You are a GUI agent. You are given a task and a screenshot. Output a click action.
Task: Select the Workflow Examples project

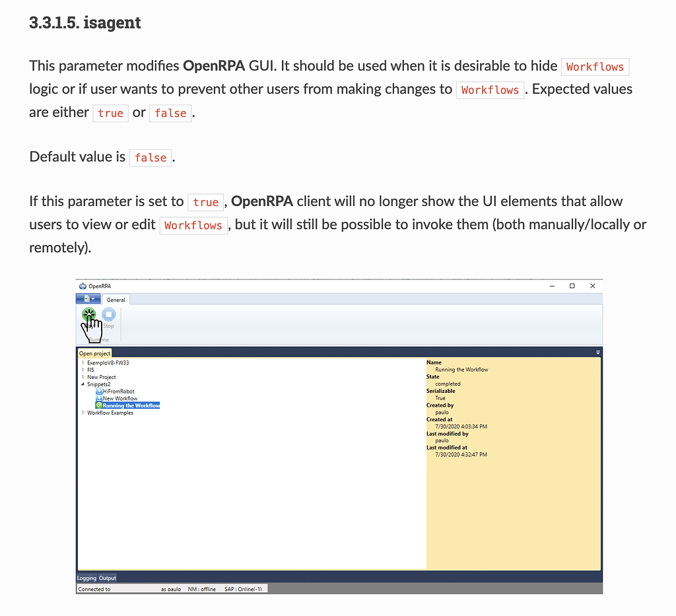pos(110,413)
